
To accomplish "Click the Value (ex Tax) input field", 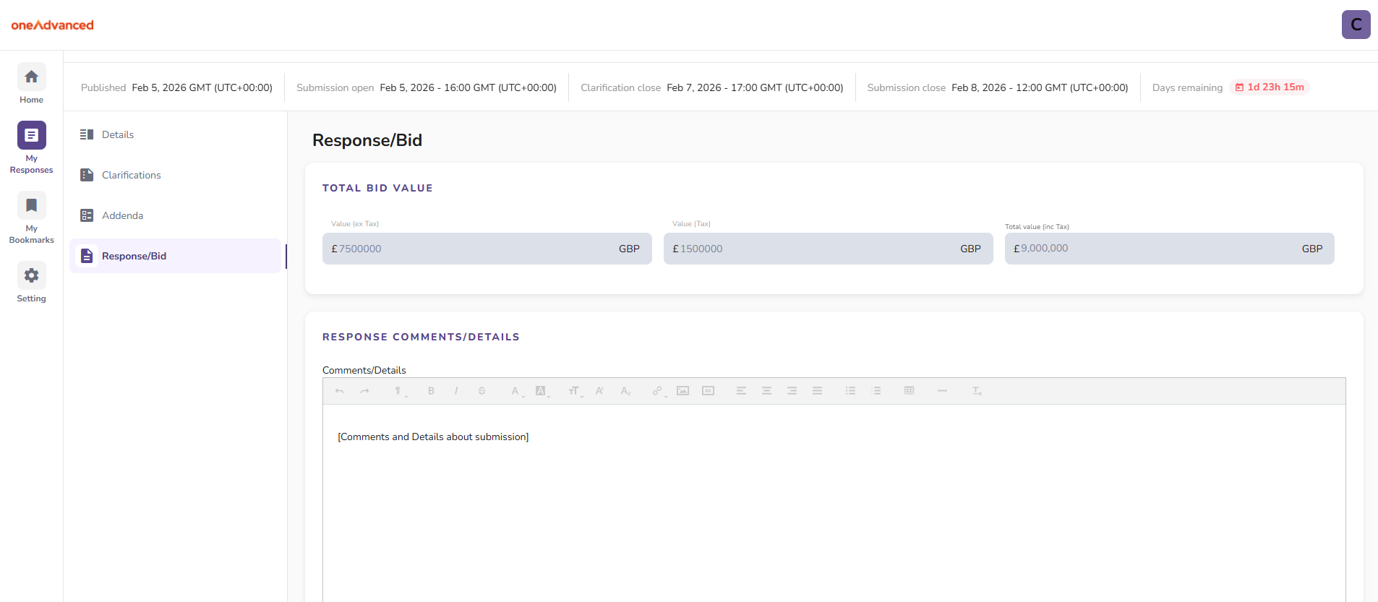I will click(487, 249).
